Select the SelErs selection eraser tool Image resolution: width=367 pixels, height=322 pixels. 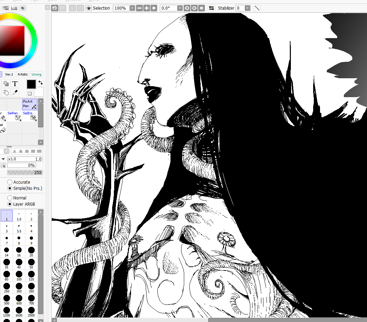[29, 116]
